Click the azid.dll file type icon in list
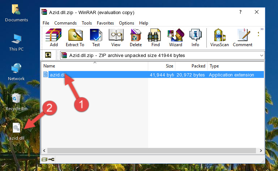278x171 pixels. pos(46,75)
